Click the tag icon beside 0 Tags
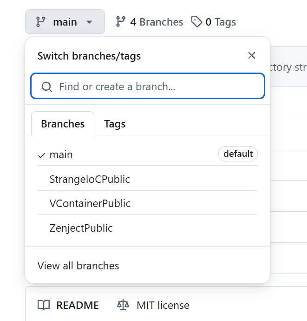 pos(196,22)
